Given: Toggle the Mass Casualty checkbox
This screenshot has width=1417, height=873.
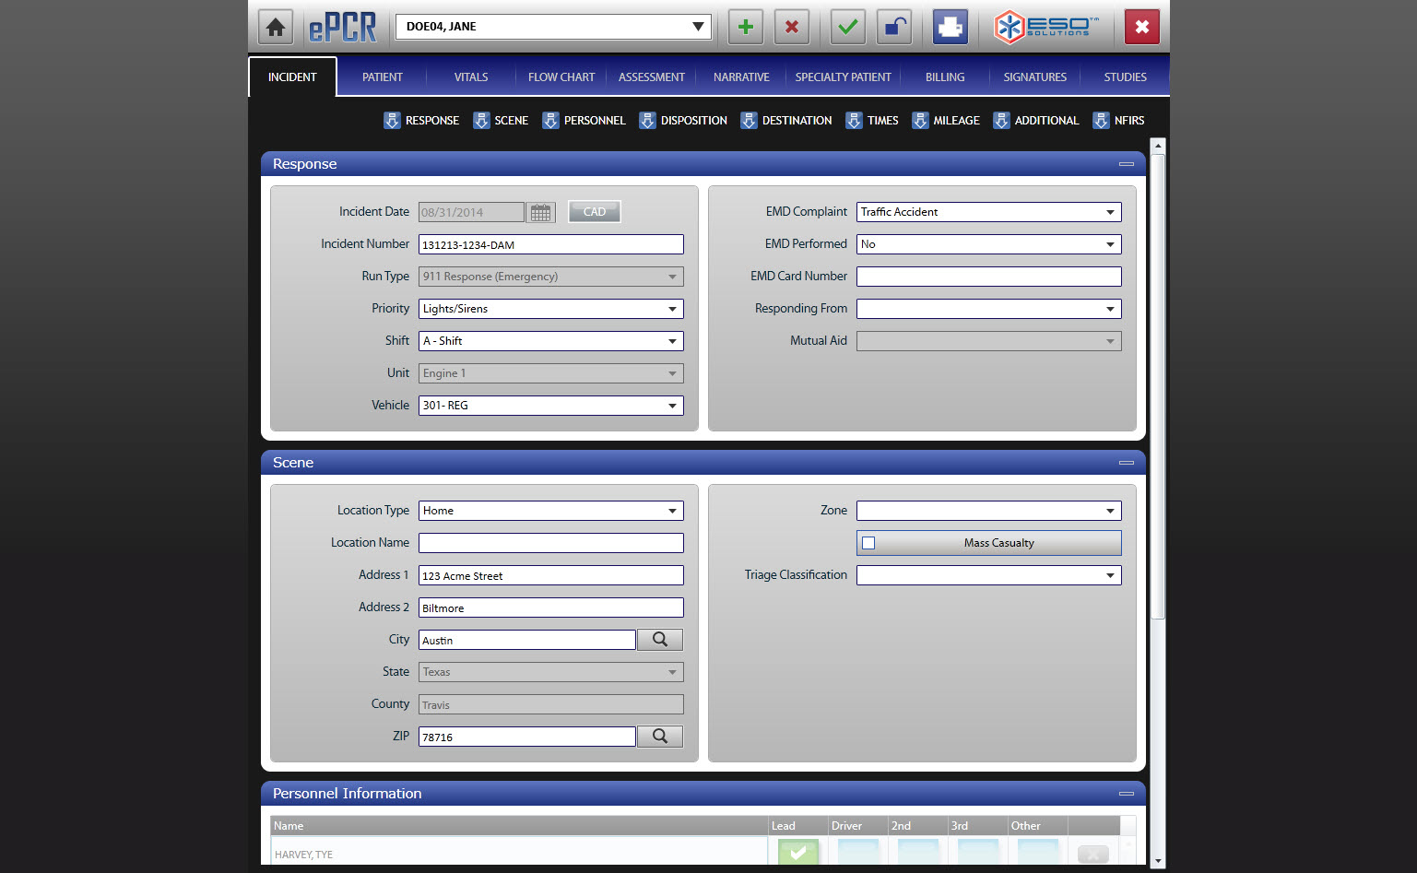Looking at the screenshot, I should 868,543.
